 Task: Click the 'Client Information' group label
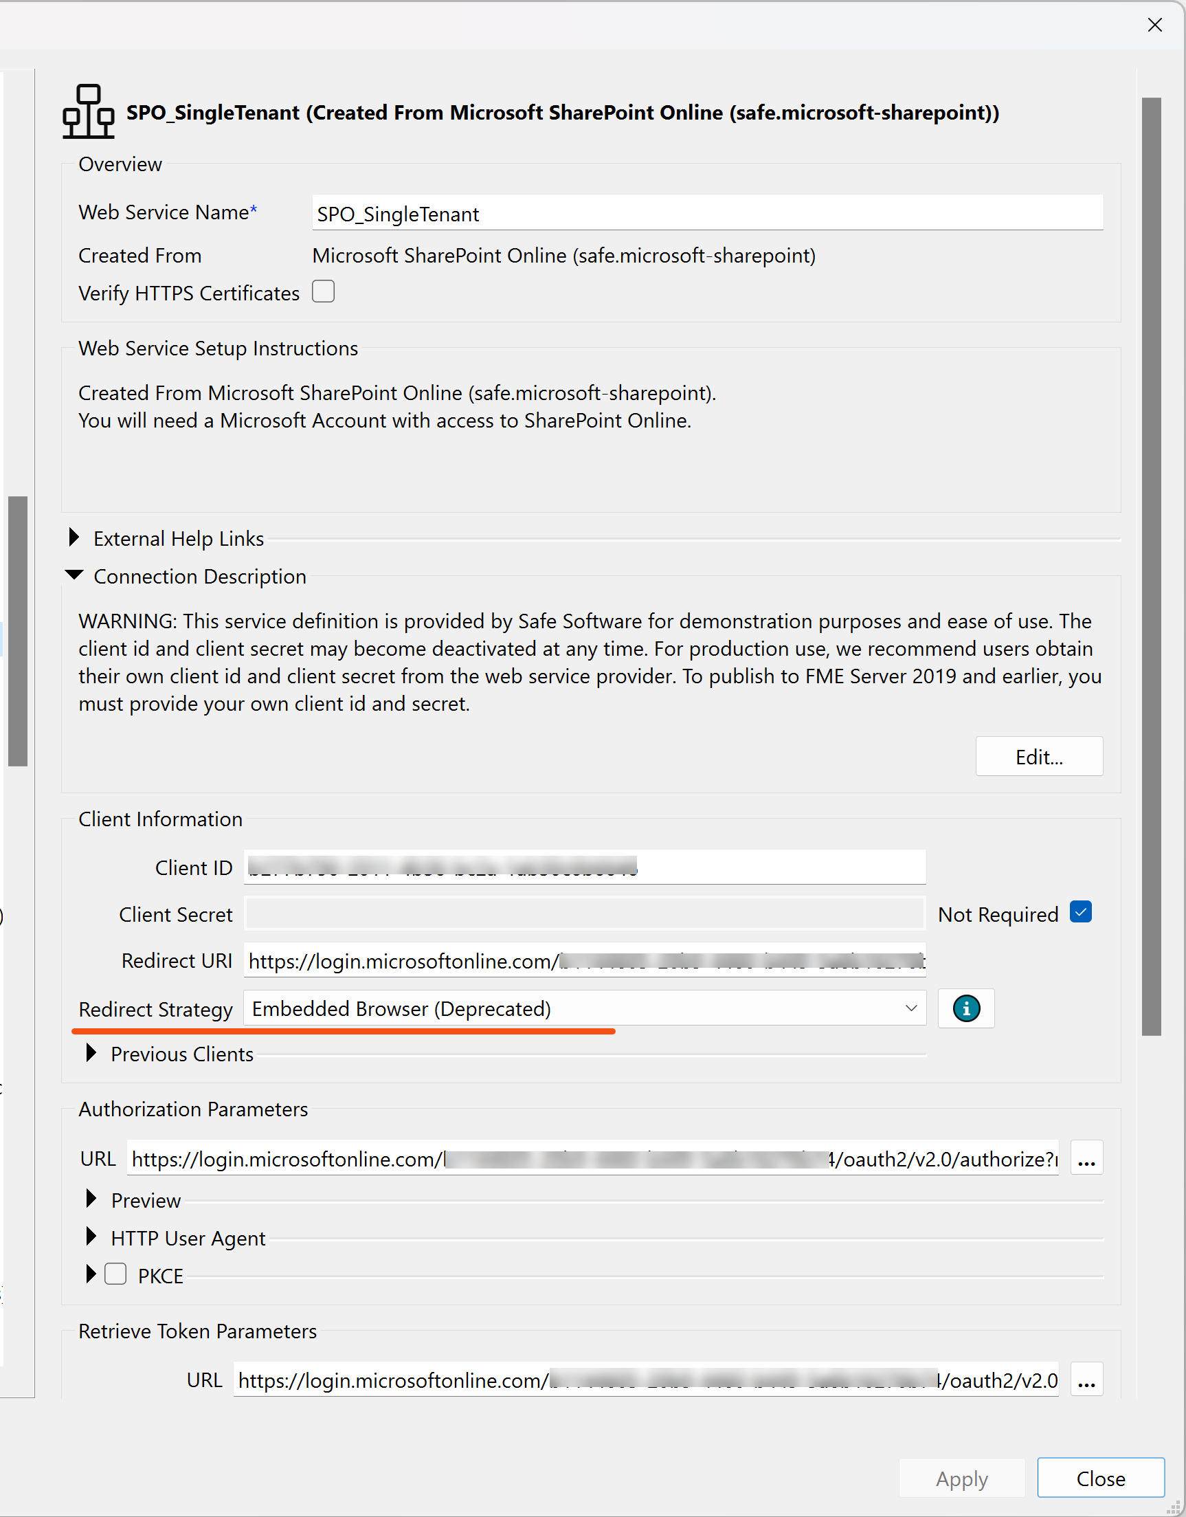[x=160, y=819]
